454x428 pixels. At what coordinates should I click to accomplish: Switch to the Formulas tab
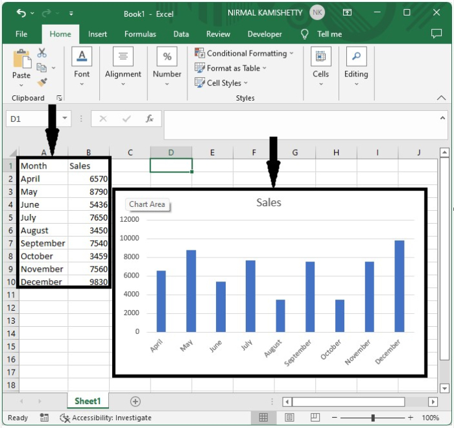tap(140, 34)
